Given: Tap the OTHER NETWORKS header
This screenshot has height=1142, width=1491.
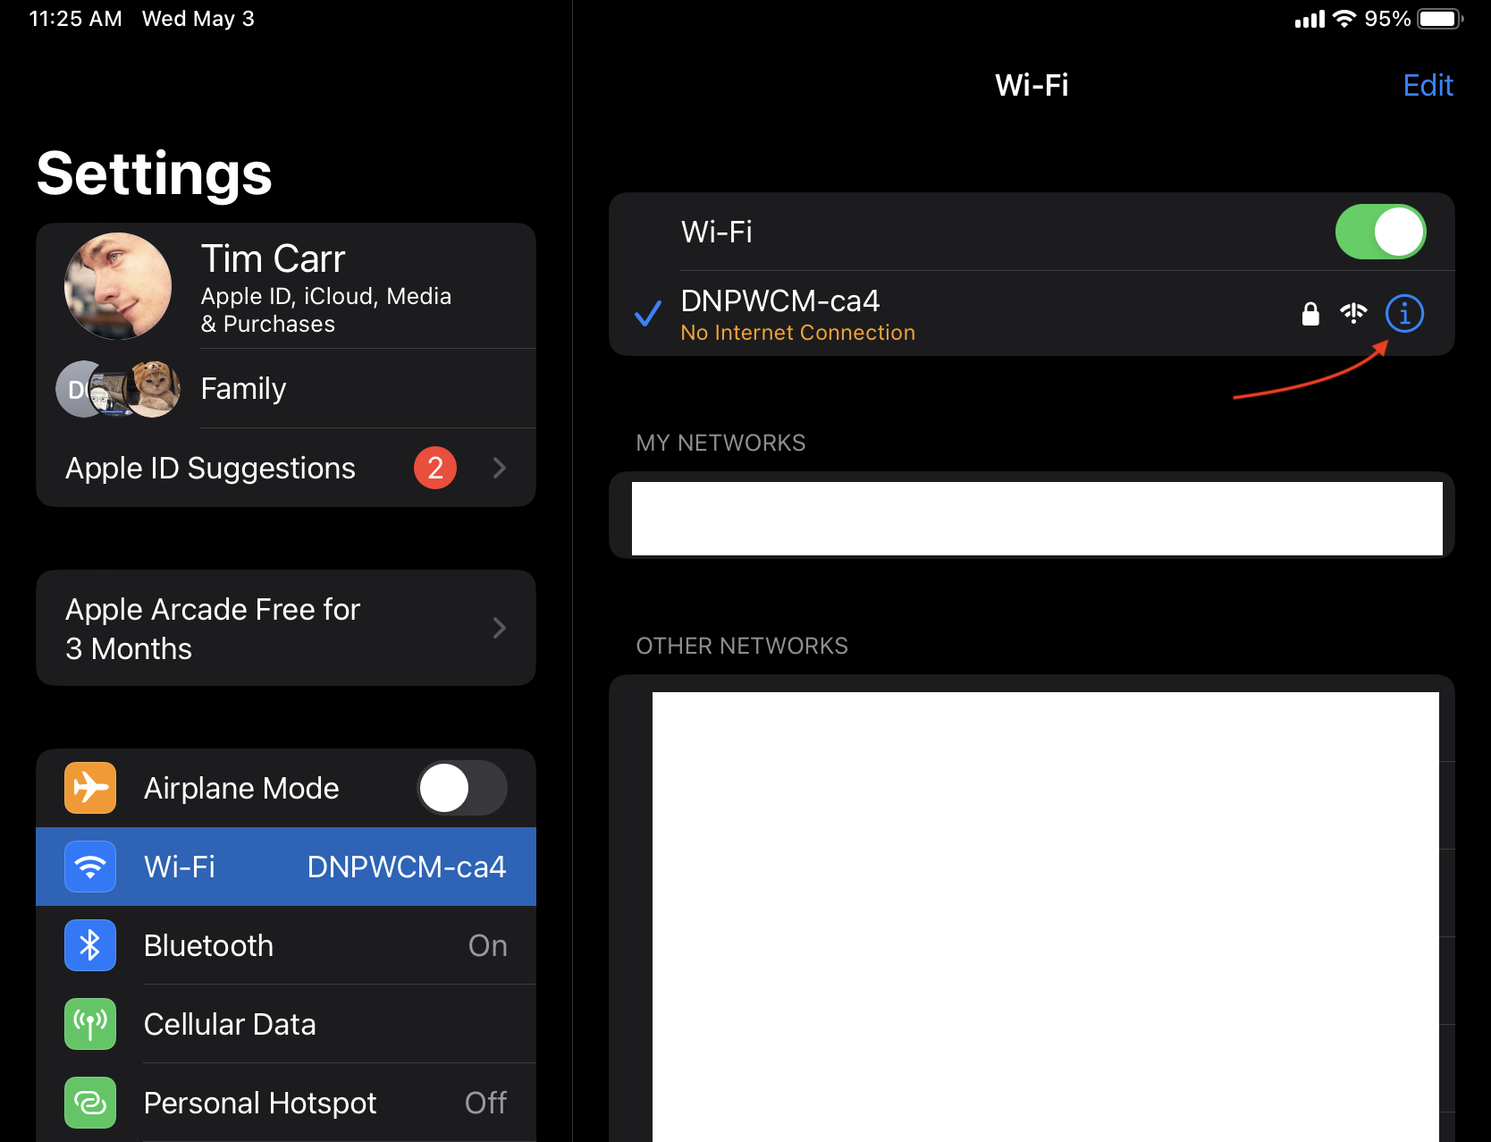Looking at the screenshot, I should coord(742,646).
